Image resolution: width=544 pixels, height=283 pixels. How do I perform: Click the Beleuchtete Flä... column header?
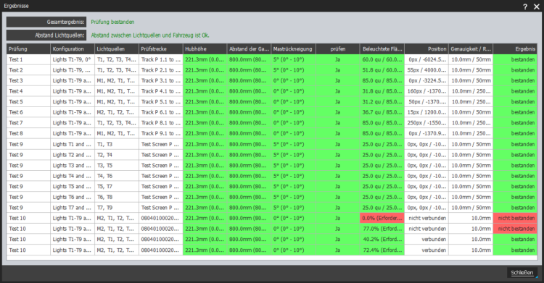pos(382,48)
